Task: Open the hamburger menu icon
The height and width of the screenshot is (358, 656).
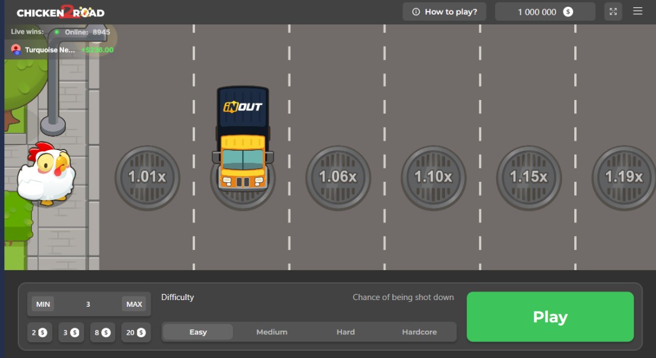Action: (637, 12)
